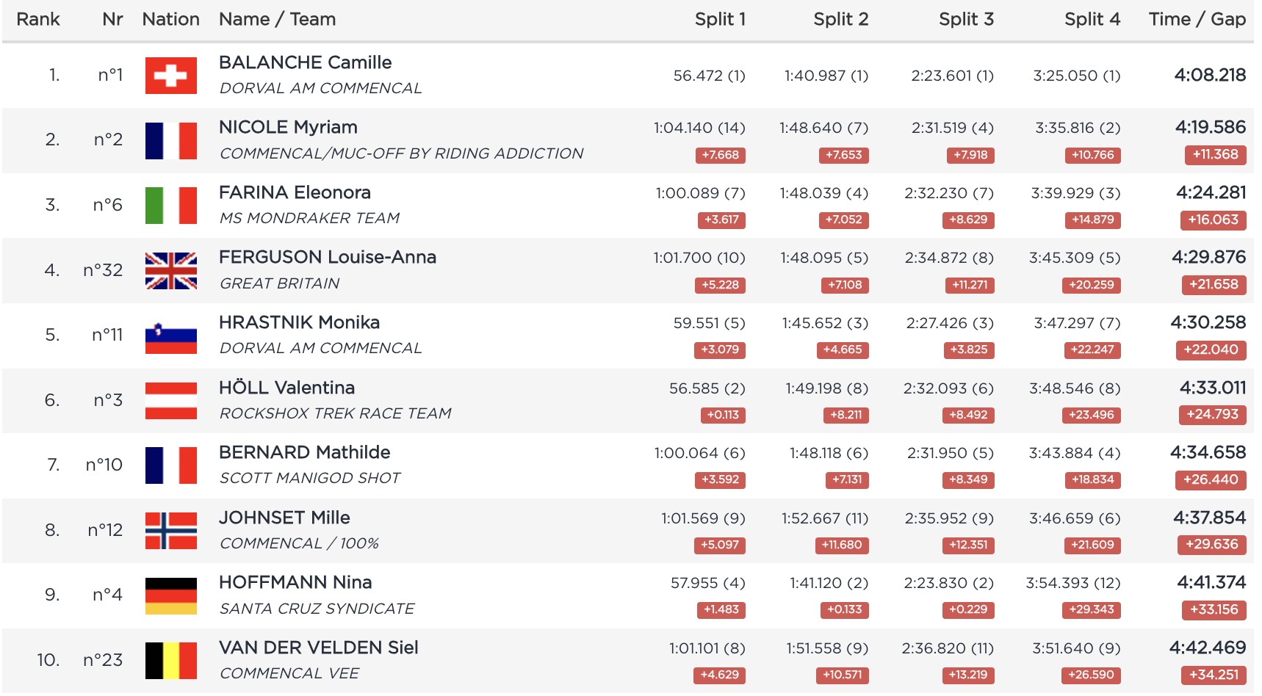
Task: Click the Name / Team column header
Action: [277, 19]
